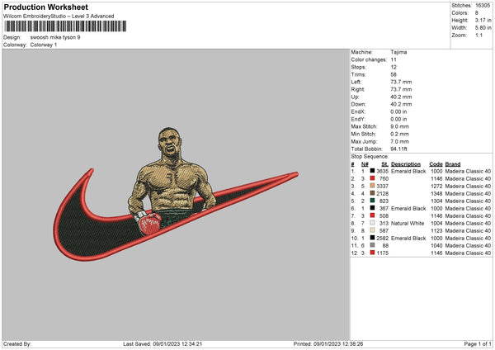Click the 'Description' column header
The height and width of the screenshot is (350, 495).
pyautogui.click(x=406, y=164)
